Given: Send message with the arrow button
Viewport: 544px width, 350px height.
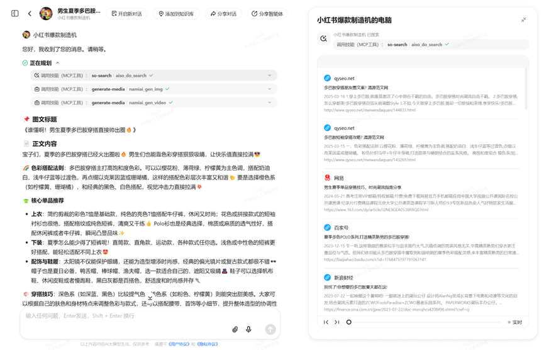Looking at the screenshot, I should click(270, 329).
